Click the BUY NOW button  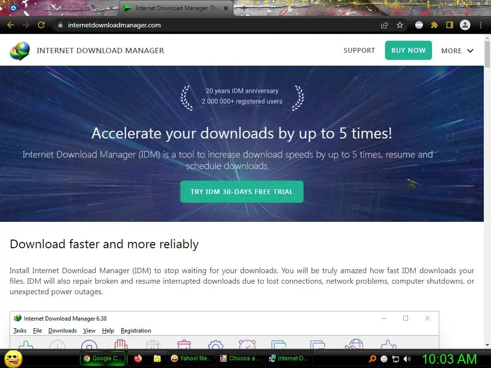point(409,50)
